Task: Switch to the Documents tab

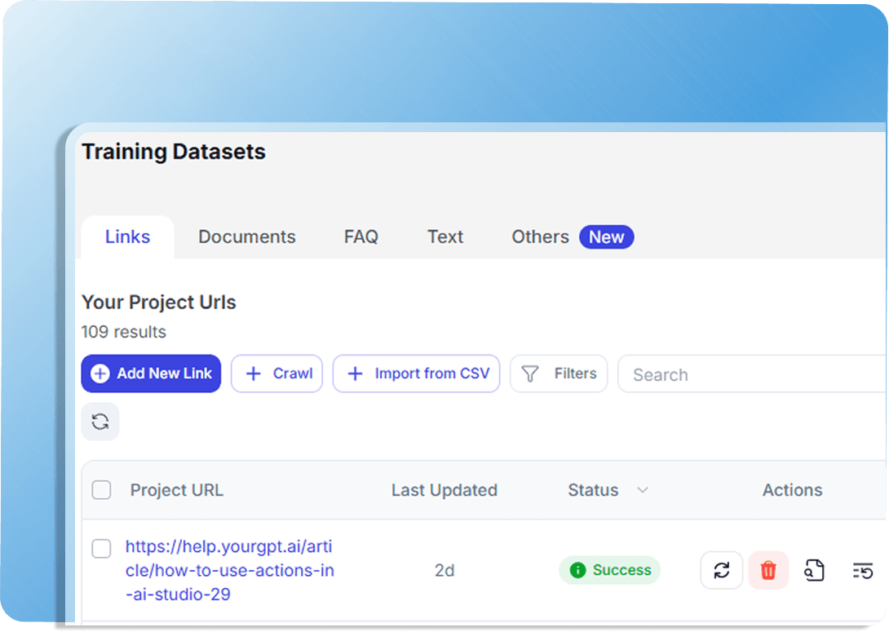Action: click(246, 237)
